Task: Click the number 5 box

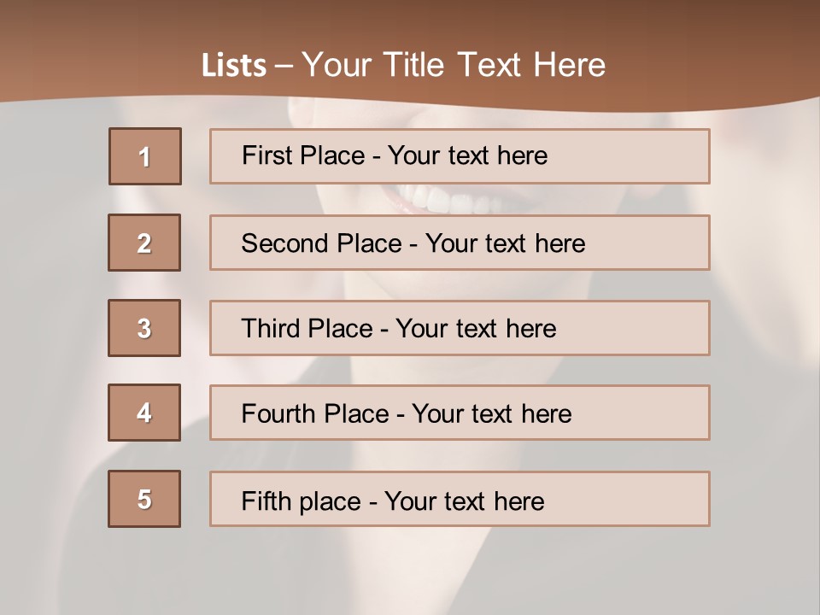Action: (x=144, y=498)
